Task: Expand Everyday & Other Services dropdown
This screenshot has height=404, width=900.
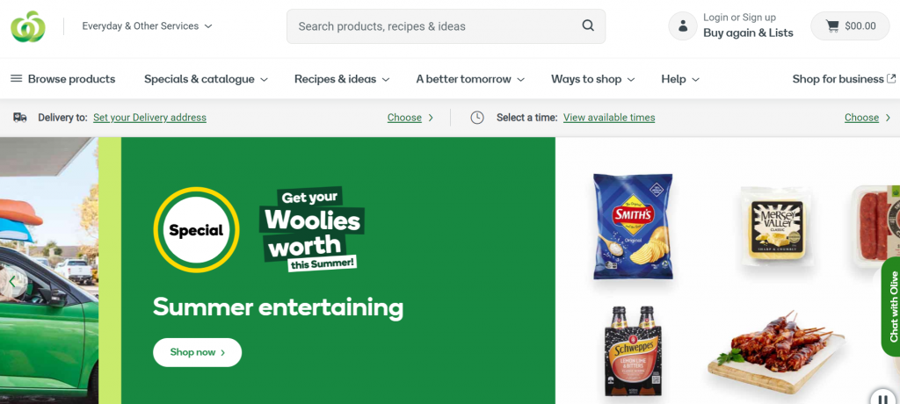Action: tap(147, 25)
